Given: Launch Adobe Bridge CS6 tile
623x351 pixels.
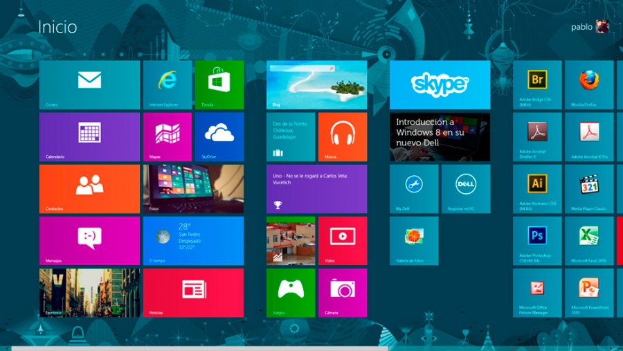Looking at the screenshot, I should point(537,84).
